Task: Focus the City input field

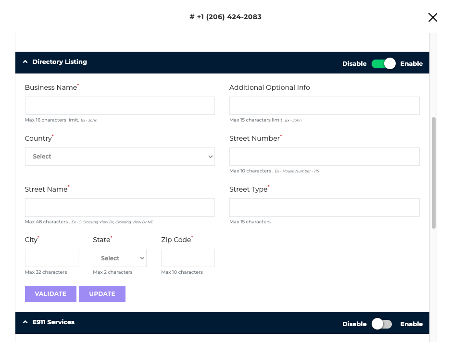Action: coord(51,258)
